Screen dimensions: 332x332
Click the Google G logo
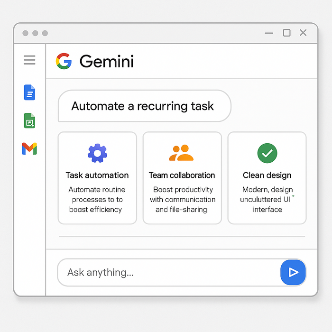(64, 61)
